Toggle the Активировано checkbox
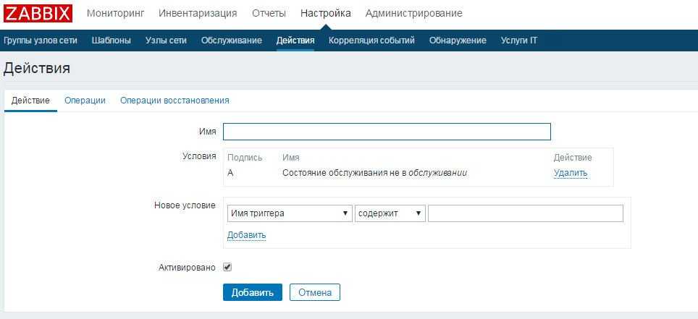The width and height of the screenshot is (698, 319). click(227, 267)
